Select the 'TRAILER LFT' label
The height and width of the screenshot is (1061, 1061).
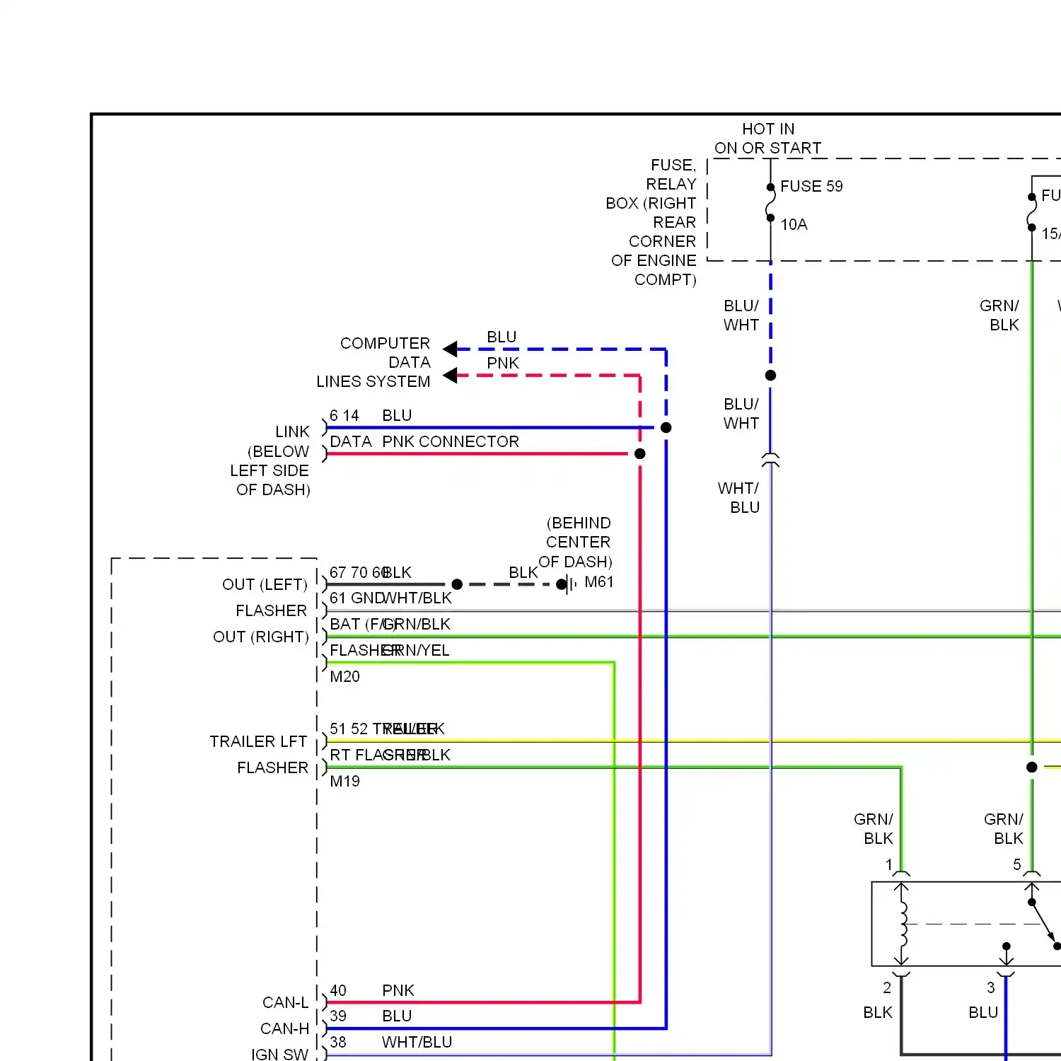point(258,741)
